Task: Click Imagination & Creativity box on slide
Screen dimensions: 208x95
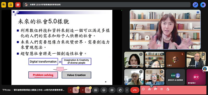Action: tap(76, 61)
